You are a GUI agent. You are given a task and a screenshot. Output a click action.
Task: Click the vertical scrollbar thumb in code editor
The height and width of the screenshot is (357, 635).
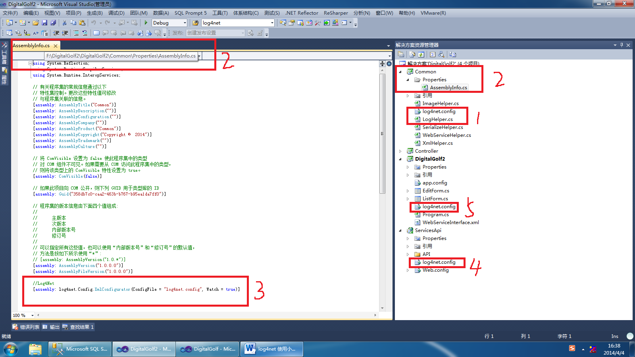(382, 134)
